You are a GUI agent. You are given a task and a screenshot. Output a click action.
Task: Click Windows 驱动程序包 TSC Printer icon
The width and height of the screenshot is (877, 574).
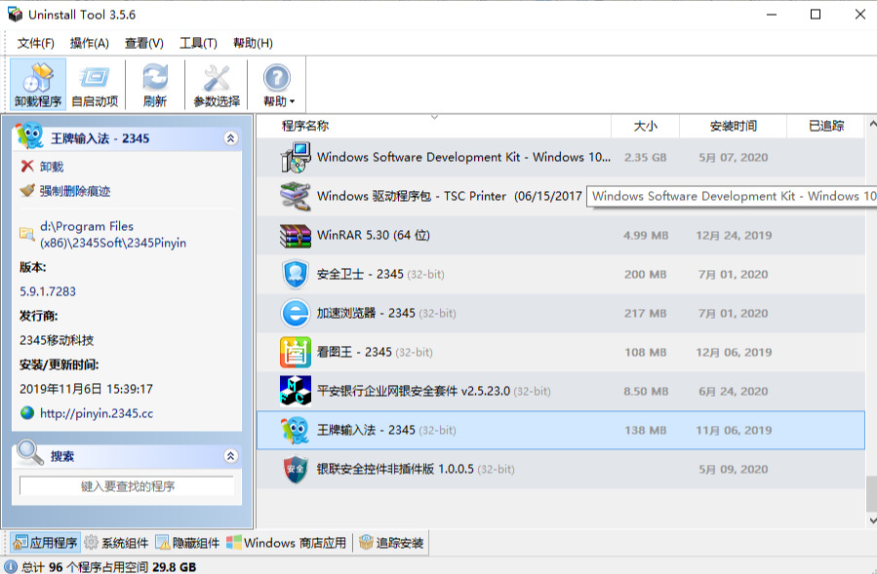(x=296, y=196)
